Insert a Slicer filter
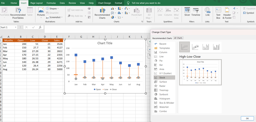The height and width of the screenshot is (122, 256). [x=187, y=12]
